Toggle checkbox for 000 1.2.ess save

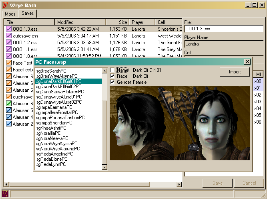pos(9,42)
